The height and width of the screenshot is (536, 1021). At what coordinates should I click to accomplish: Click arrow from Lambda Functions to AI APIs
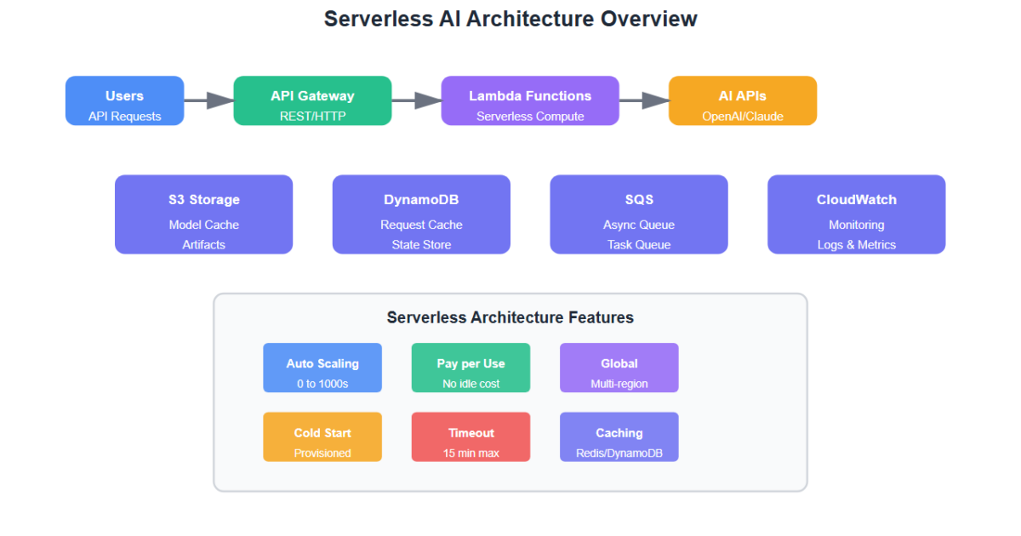[x=643, y=101]
